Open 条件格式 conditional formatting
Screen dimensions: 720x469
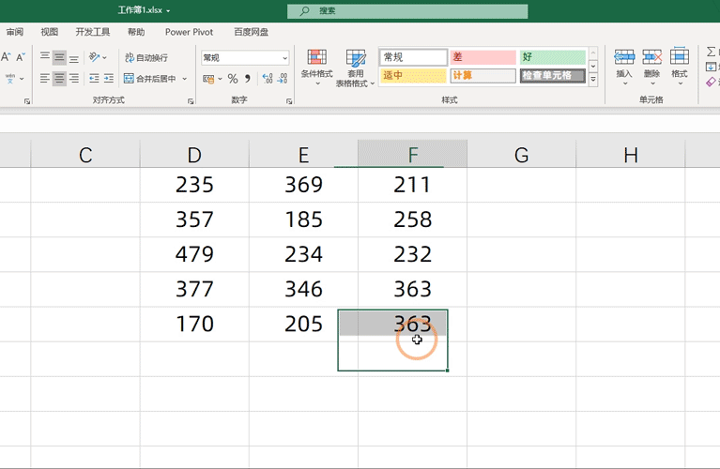pyautogui.click(x=317, y=68)
